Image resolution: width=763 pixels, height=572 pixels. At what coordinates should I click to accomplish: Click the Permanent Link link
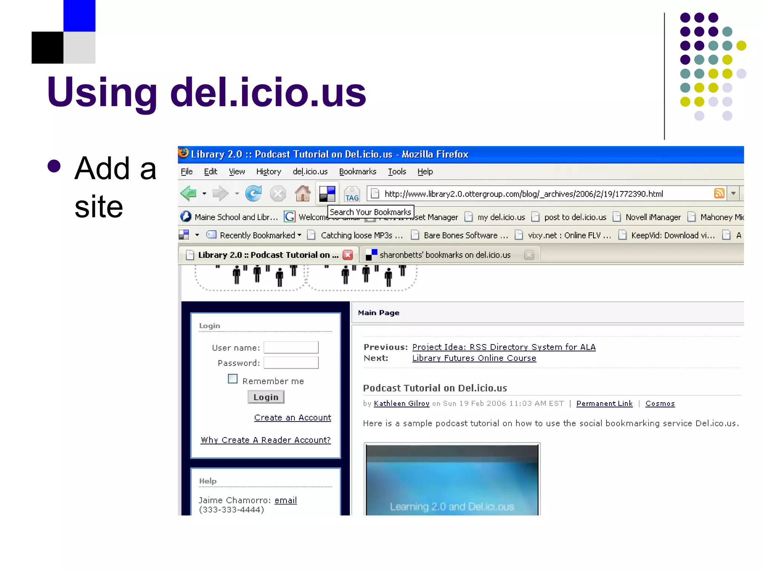[x=605, y=404]
